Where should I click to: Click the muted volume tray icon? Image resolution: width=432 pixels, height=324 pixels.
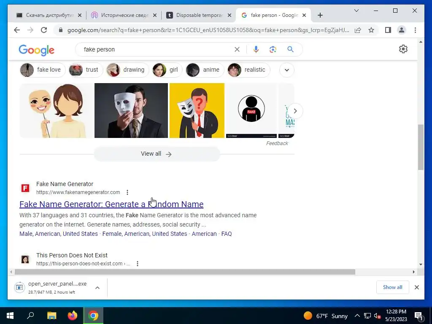click(x=377, y=316)
